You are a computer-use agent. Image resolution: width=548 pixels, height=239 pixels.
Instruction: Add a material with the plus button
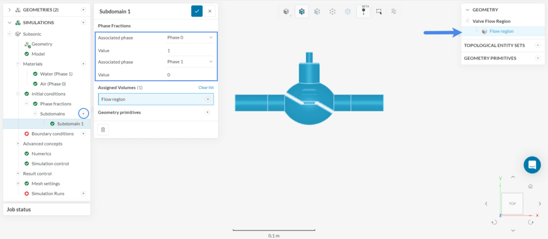[83, 64]
